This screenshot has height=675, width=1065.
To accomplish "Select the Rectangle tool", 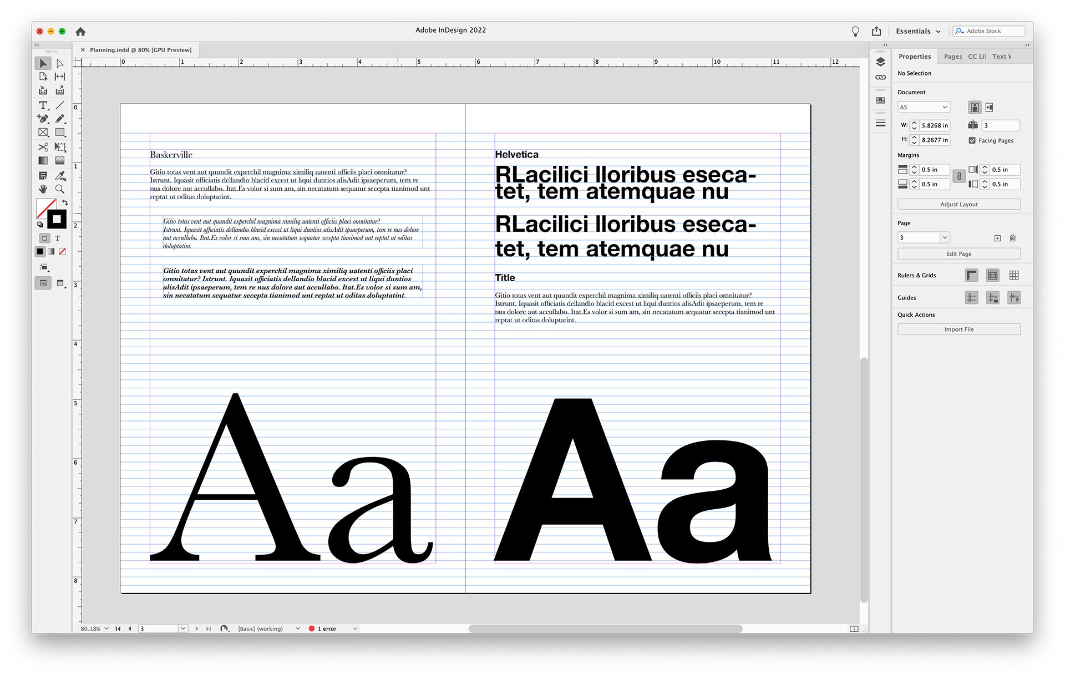I will [x=60, y=133].
